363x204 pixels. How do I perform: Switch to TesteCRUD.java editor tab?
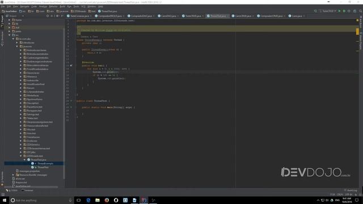tap(193, 16)
